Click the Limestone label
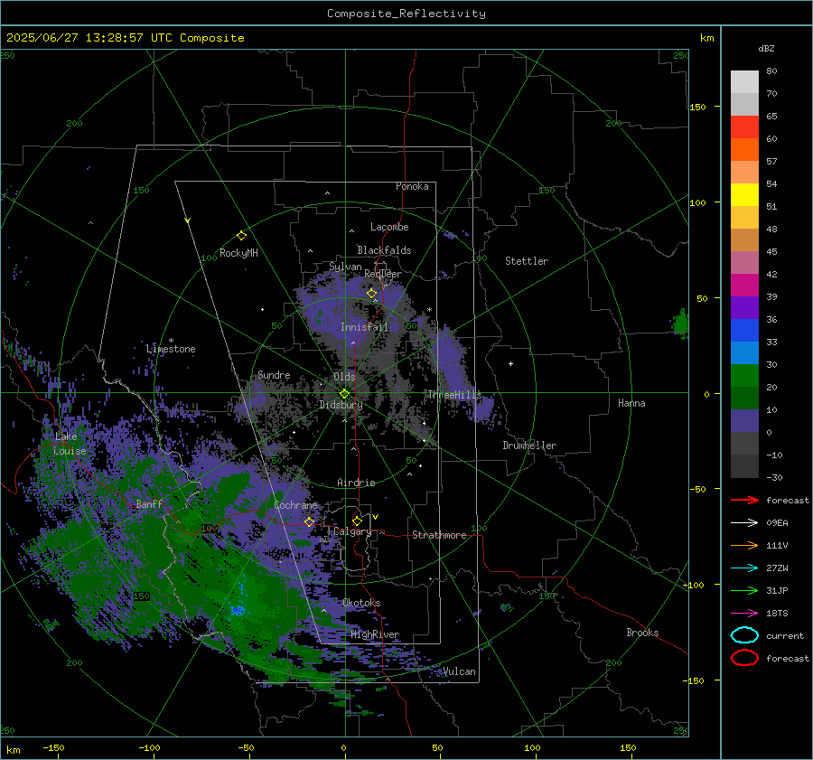Image resolution: width=813 pixels, height=760 pixels. 171,349
